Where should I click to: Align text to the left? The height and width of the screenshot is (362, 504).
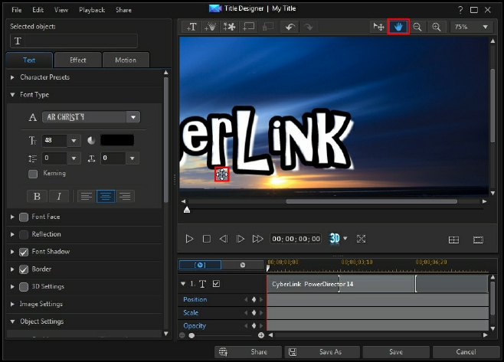point(86,196)
